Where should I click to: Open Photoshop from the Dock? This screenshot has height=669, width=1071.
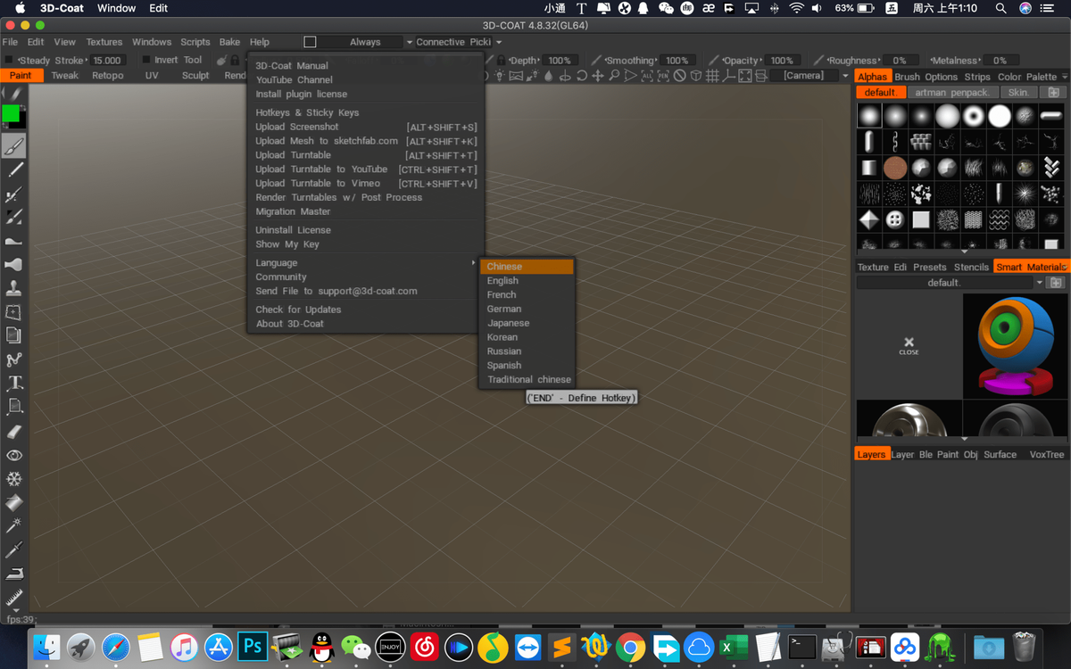253,645
